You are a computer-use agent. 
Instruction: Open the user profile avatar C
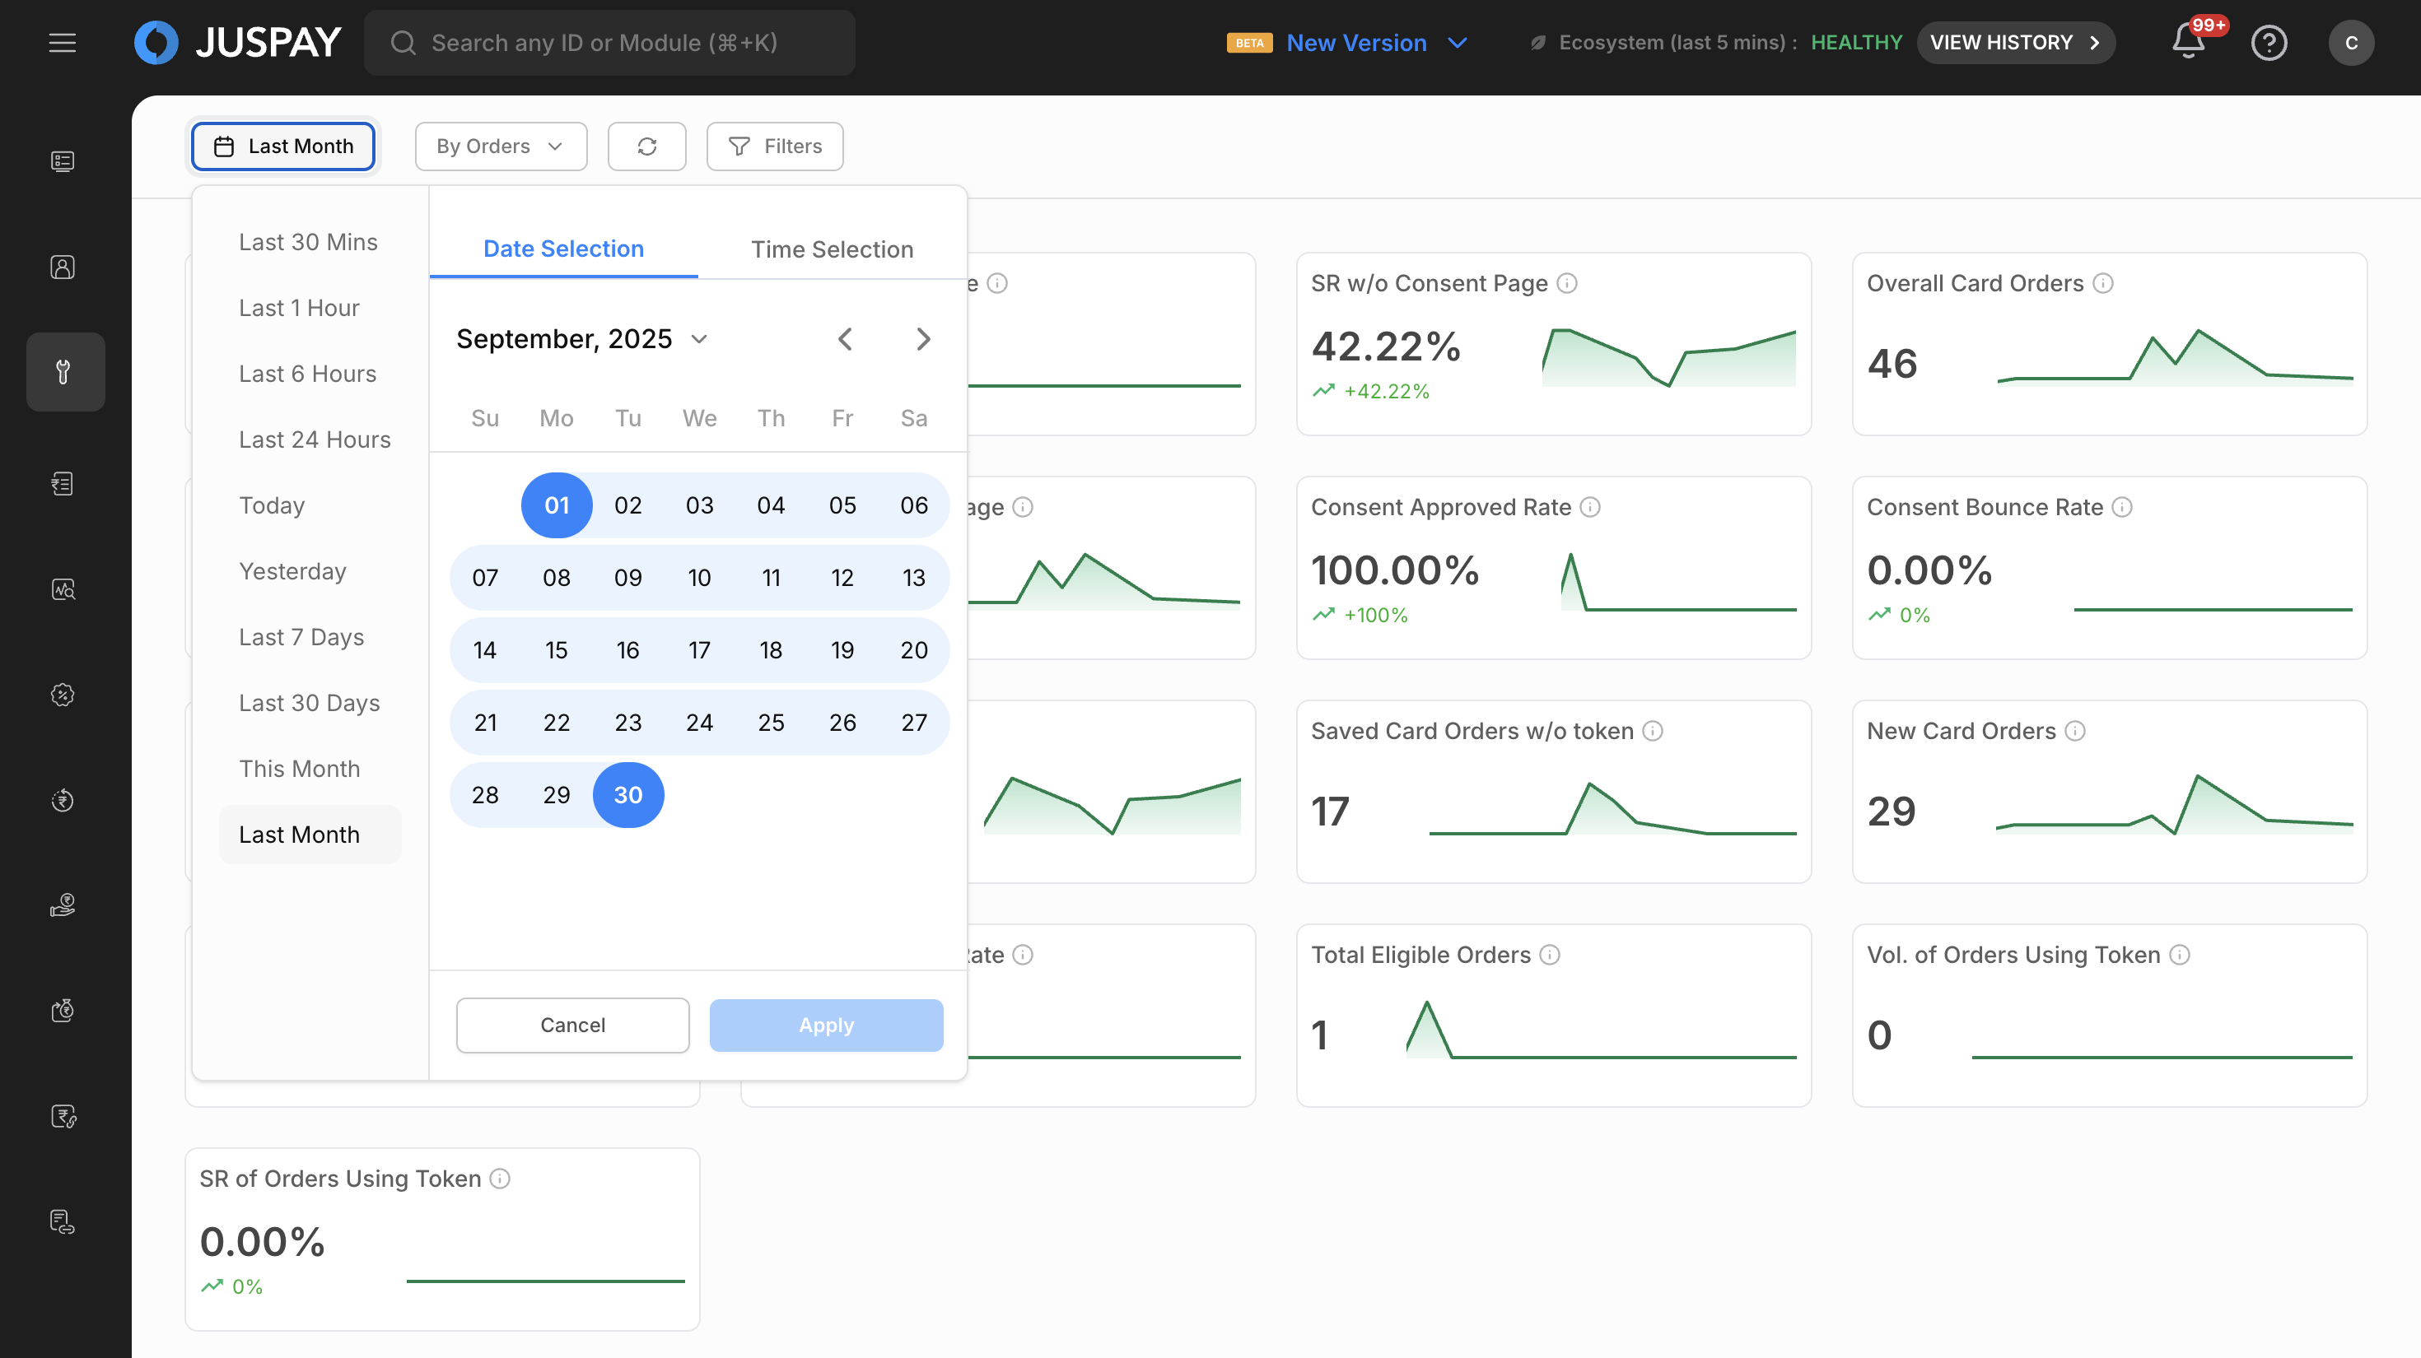tap(2350, 42)
